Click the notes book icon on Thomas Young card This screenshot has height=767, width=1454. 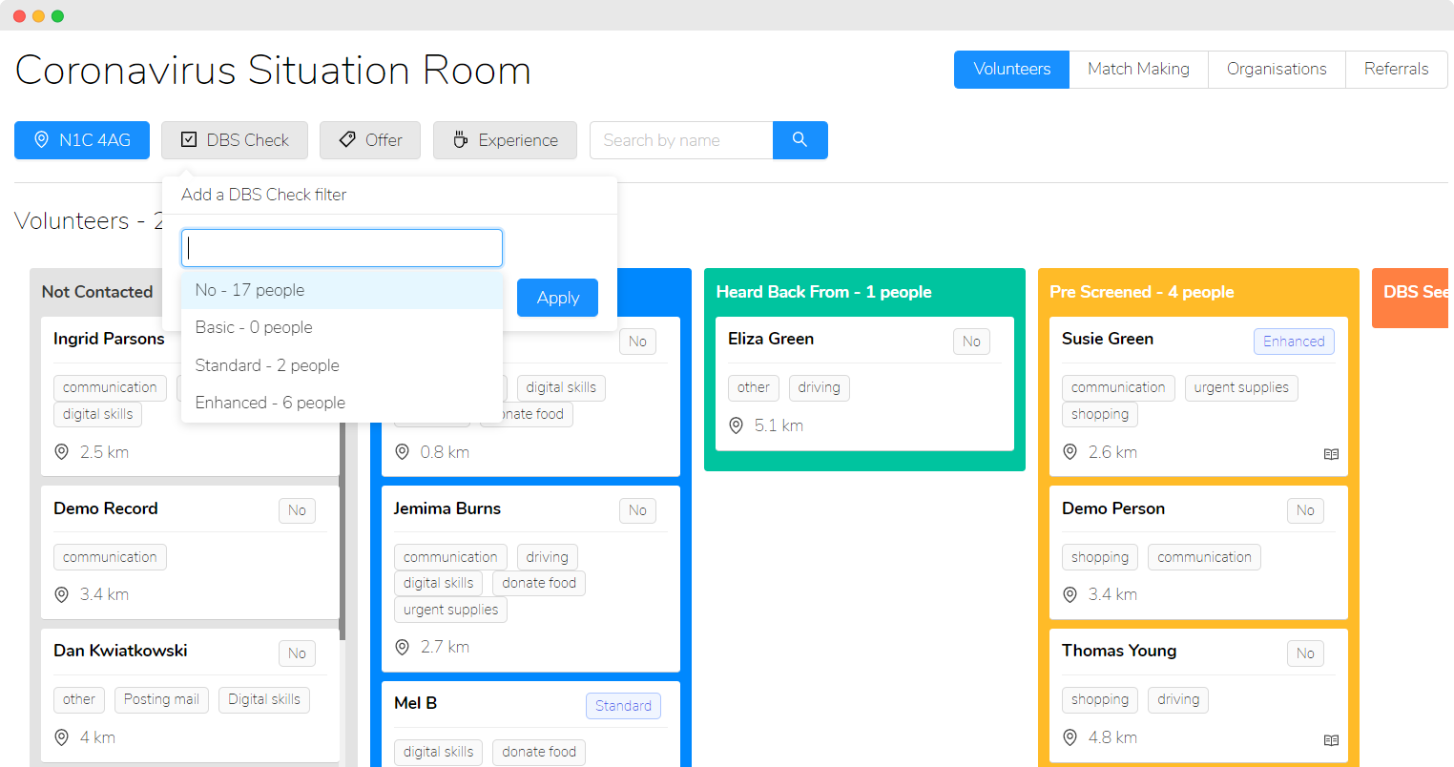coord(1331,740)
